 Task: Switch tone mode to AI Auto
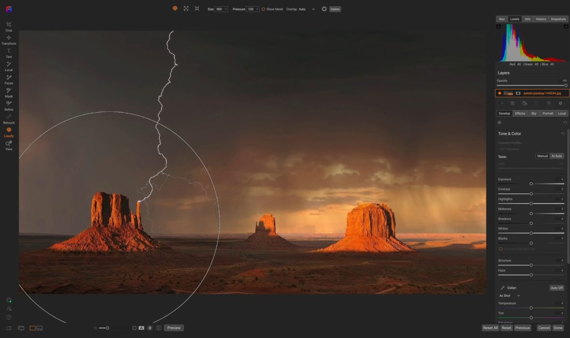click(x=557, y=156)
